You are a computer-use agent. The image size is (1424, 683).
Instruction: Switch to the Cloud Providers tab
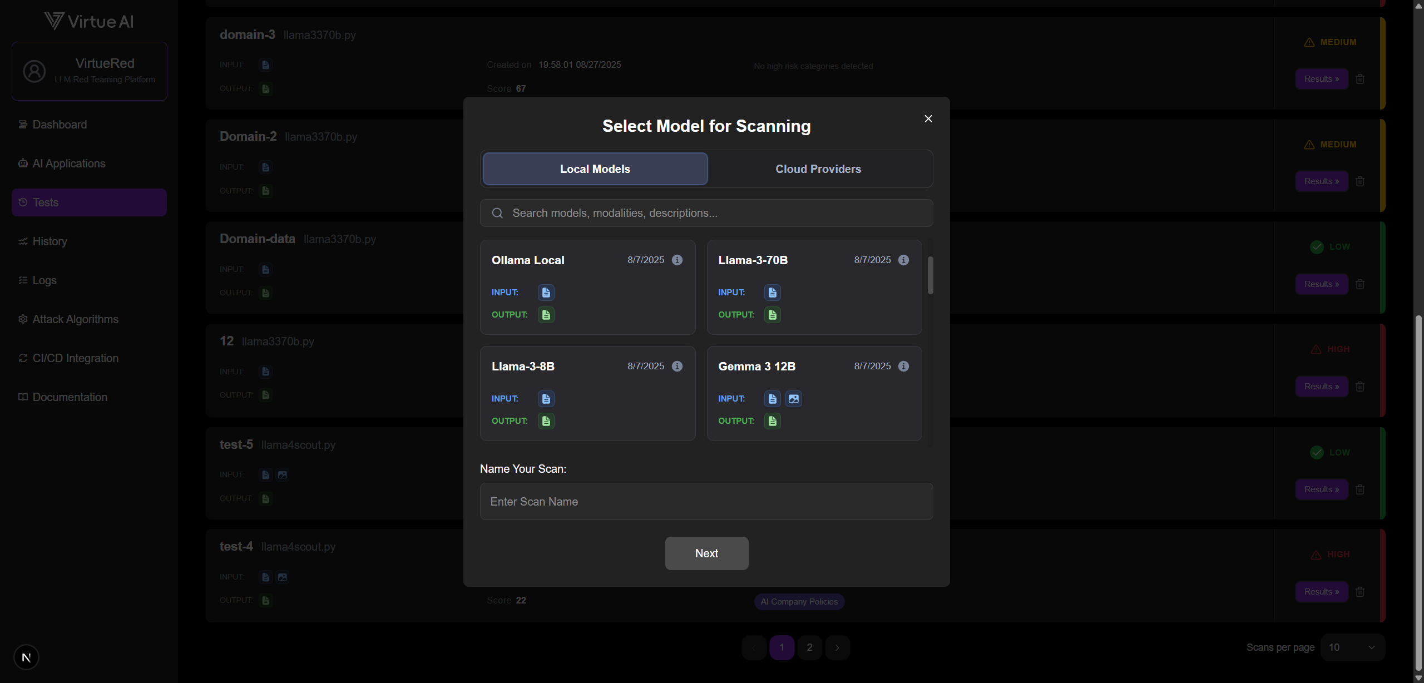click(818, 169)
